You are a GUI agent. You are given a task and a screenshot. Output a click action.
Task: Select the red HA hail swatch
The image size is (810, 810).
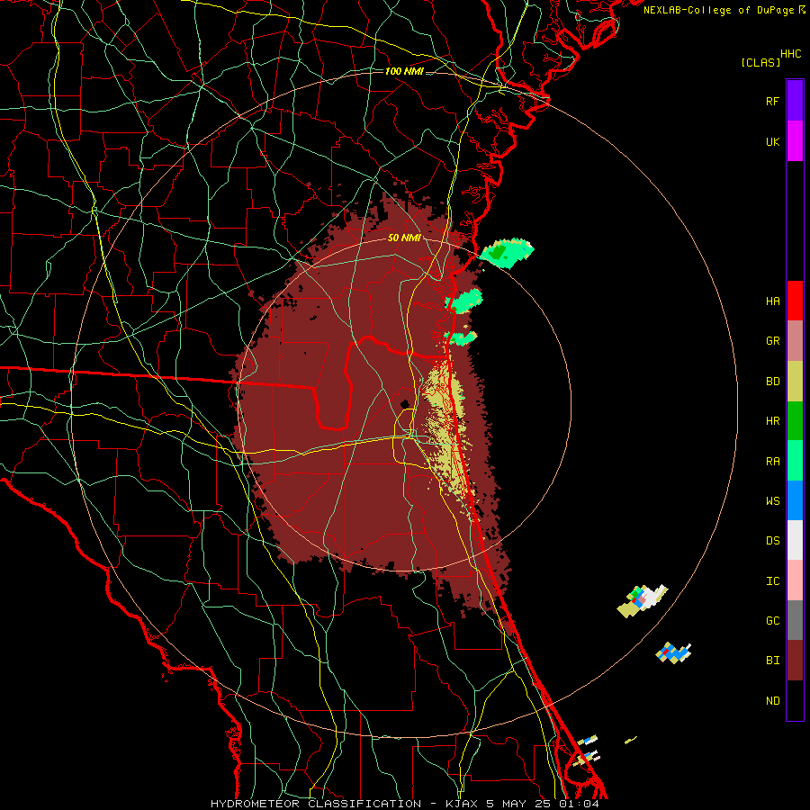(795, 301)
